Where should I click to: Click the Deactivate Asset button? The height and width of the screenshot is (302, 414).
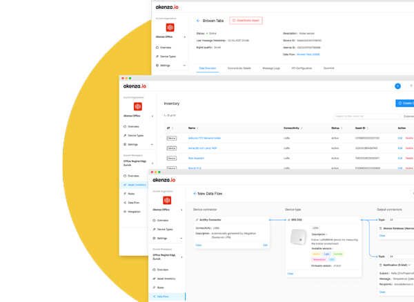[x=246, y=21]
